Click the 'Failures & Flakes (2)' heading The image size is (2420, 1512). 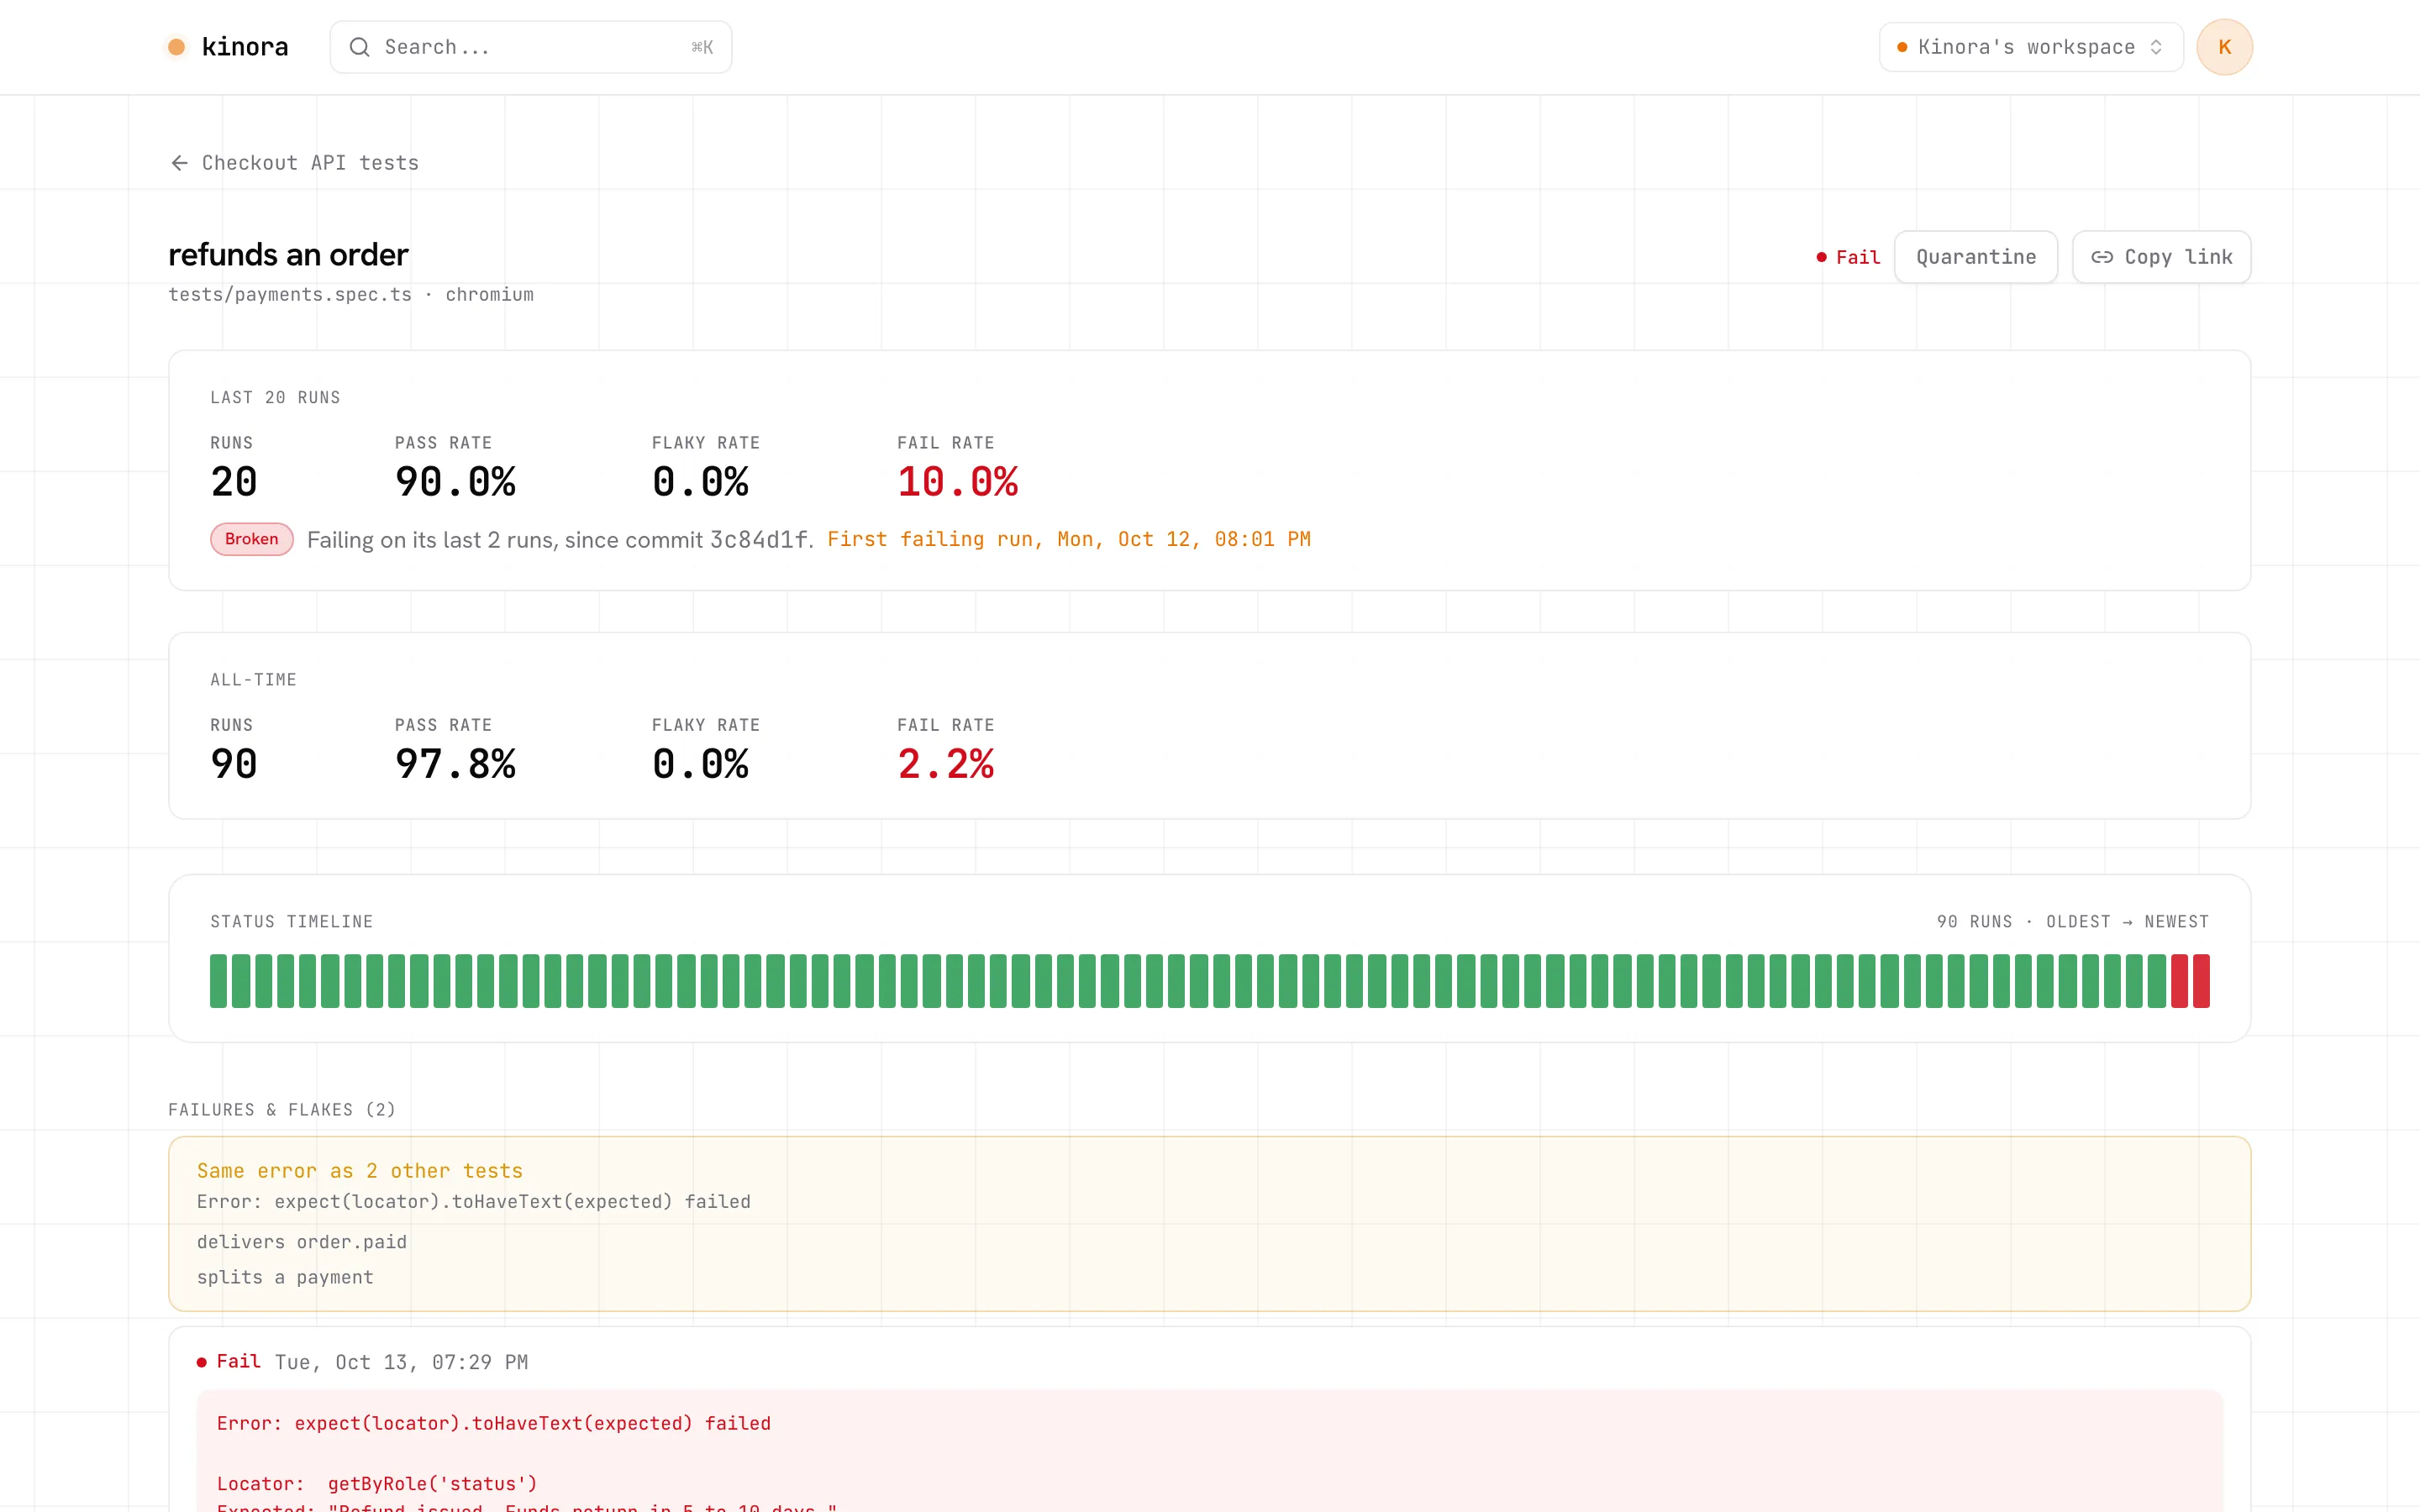(x=282, y=1109)
